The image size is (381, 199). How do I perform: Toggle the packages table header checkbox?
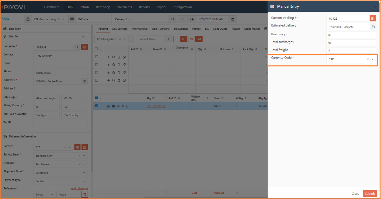[x=96, y=98]
